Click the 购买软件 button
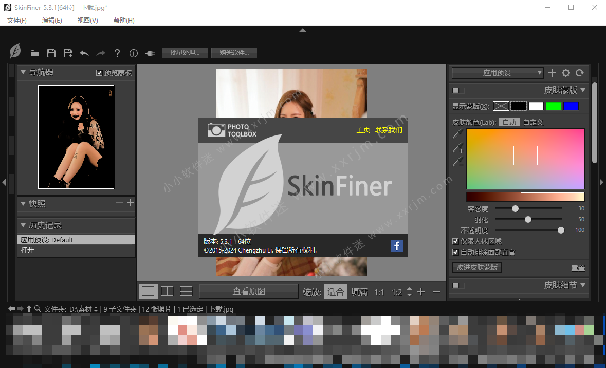The image size is (606, 368). pyautogui.click(x=234, y=53)
